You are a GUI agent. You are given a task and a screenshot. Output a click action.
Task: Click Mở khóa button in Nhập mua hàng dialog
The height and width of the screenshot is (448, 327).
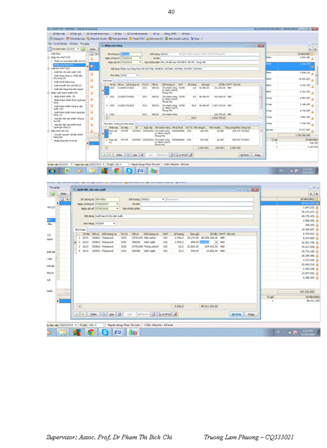point(244,155)
